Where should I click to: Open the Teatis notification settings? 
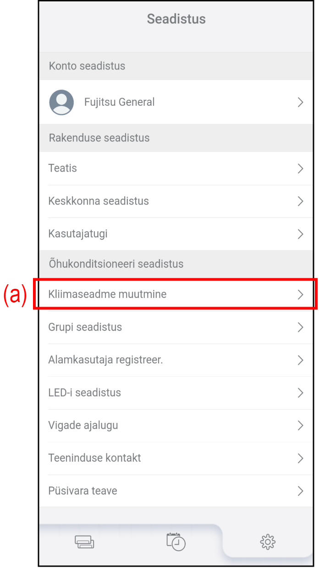point(63,168)
